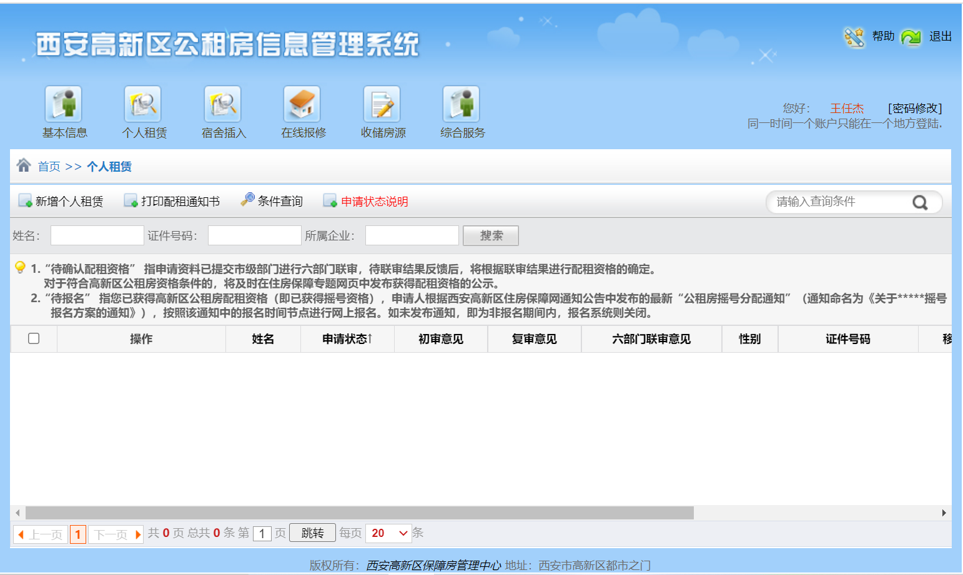The height and width of the screenshot is (575, 963).
Task: Focus the 请输入查询条件 quick search box
Action: click(840, 202)
